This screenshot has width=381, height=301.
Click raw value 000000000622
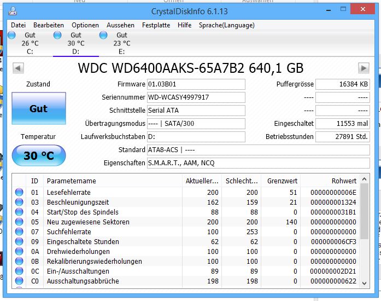[x=333, y=281]
